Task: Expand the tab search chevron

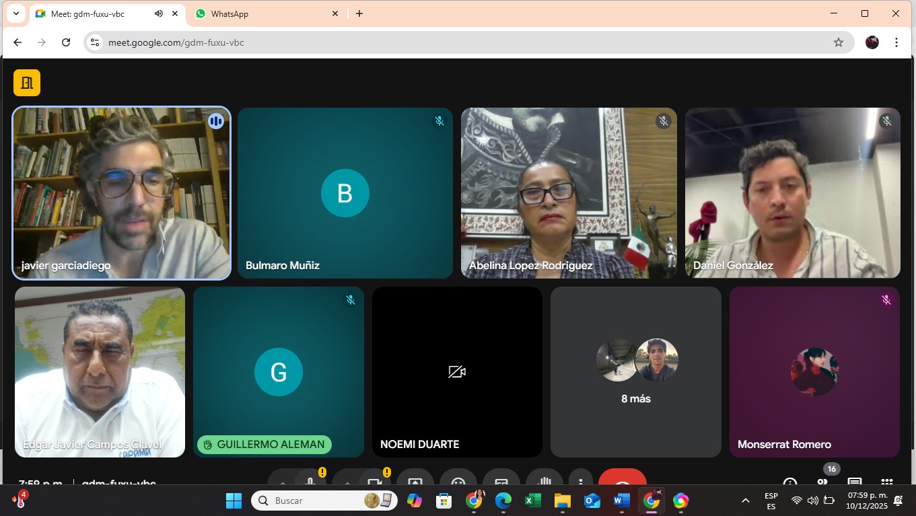Action: (x=16, y=13)
